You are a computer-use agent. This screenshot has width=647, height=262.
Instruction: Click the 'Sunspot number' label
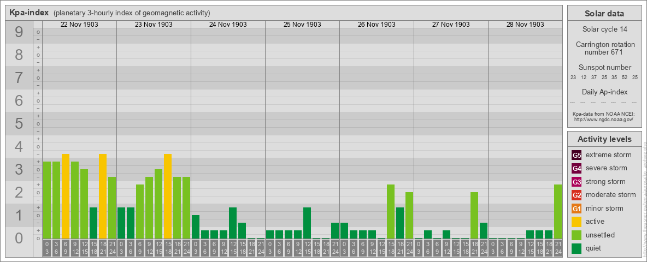[604, 68]
